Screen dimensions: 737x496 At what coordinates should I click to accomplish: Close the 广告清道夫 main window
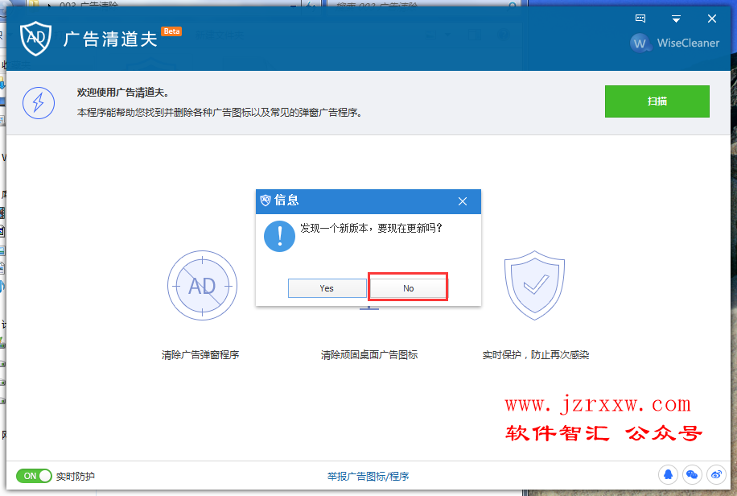(x=712, y=19)
